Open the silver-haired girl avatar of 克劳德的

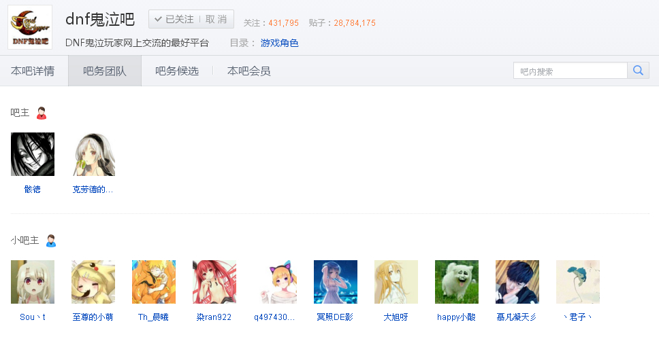click(x=93, y=154)
